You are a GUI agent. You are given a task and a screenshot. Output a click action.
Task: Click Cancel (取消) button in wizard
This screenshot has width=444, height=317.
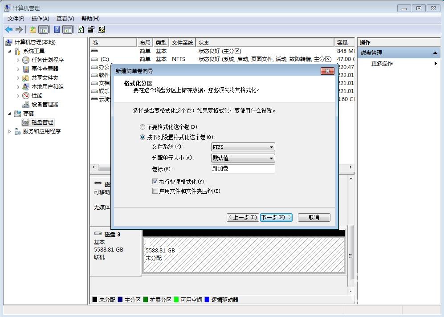pyautogui.click(x=314, y=217)
